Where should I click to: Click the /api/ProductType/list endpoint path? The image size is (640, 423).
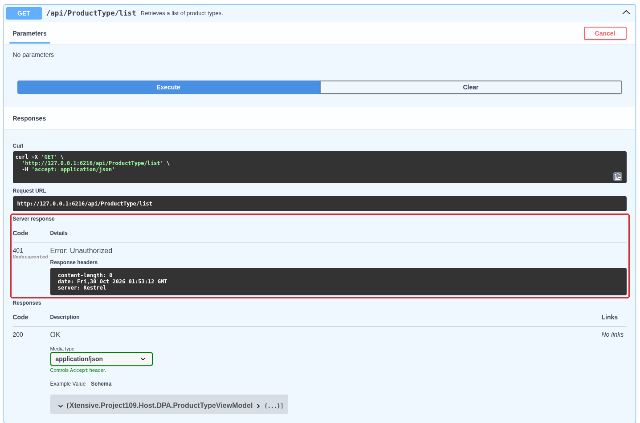tap(91, 13)
